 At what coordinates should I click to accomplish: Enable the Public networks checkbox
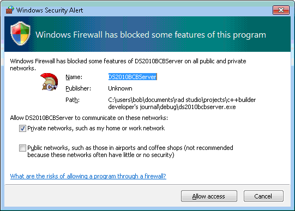click(22, 148)
